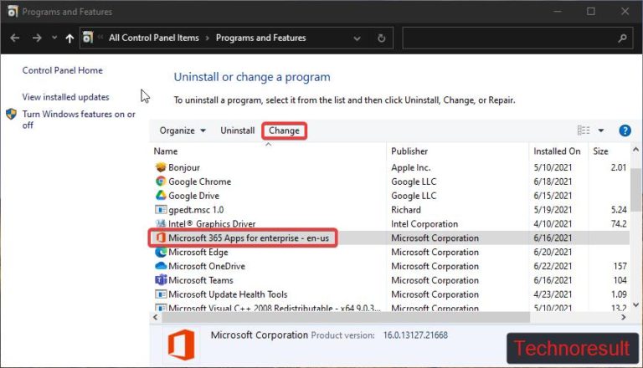Click the Change button in toolbar

click(284, 130)
